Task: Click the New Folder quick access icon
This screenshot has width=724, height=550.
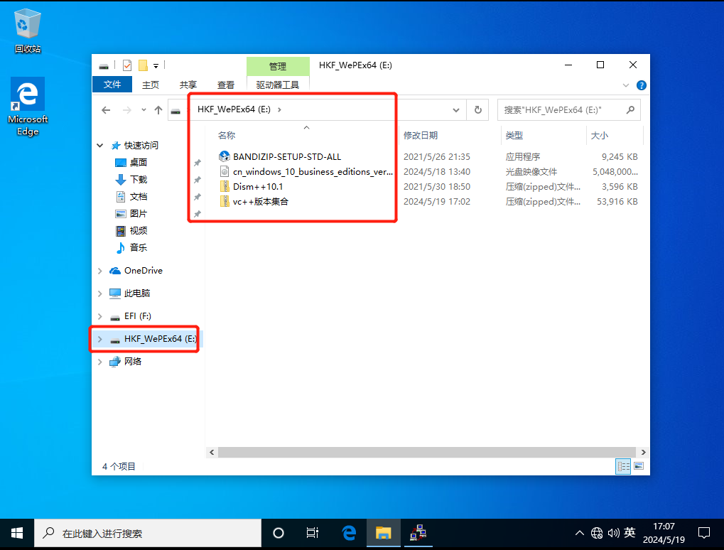Action: coord(143,65)
